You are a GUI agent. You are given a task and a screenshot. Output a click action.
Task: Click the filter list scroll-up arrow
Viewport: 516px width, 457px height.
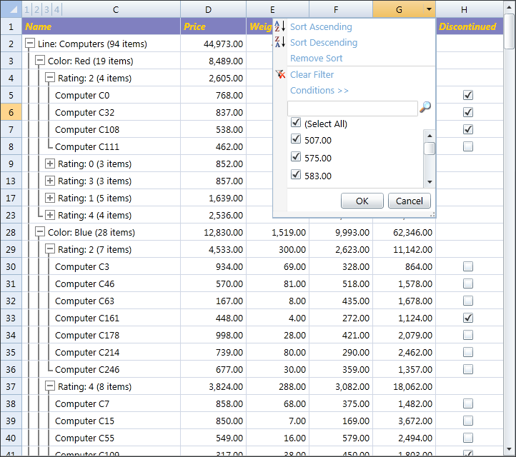[x=429, y=136]
